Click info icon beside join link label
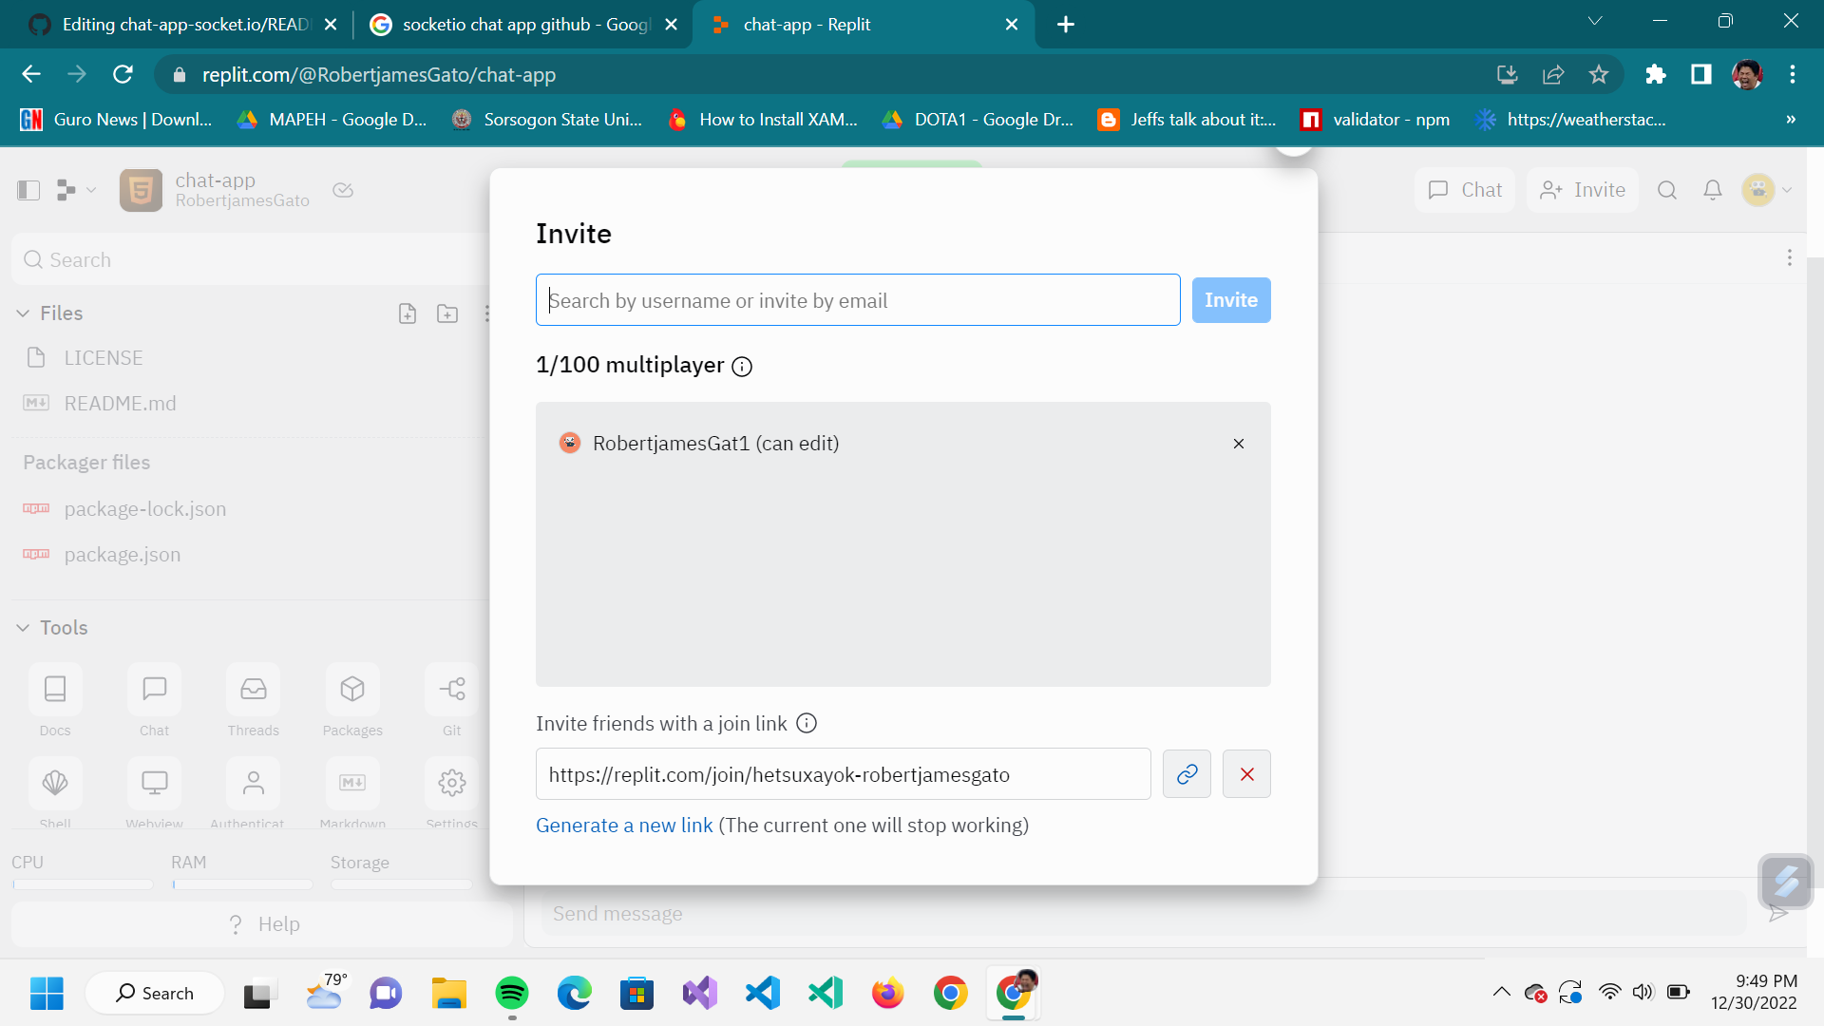The width and height of the screenshot is (1824, 1026). [x=806, y=724]
